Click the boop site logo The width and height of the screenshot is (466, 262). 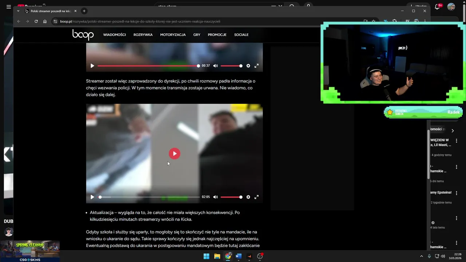[83, 35]
